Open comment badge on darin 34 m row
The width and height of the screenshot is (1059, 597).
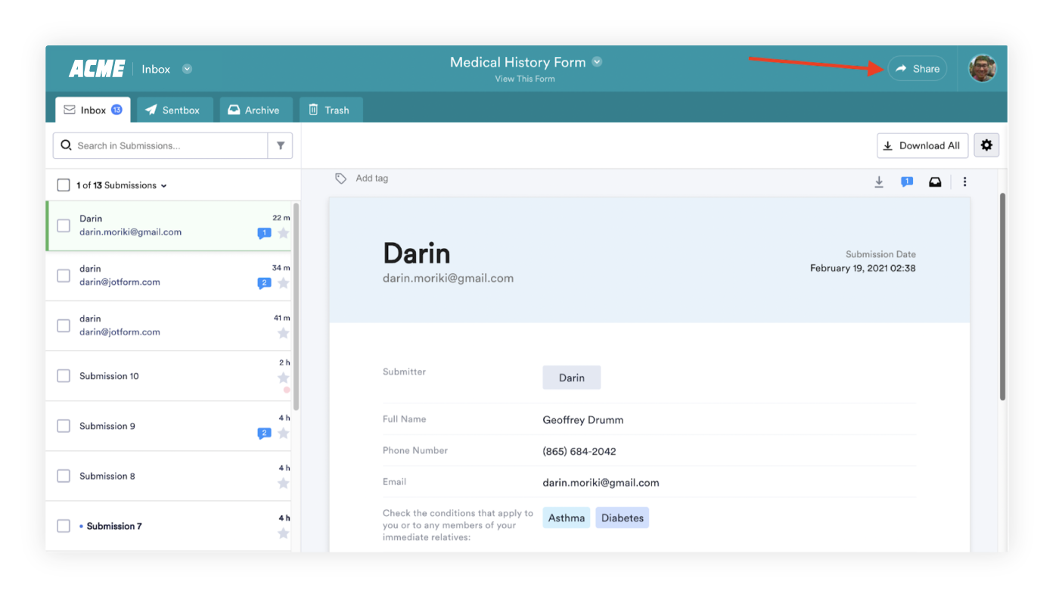tap(264, 283)
